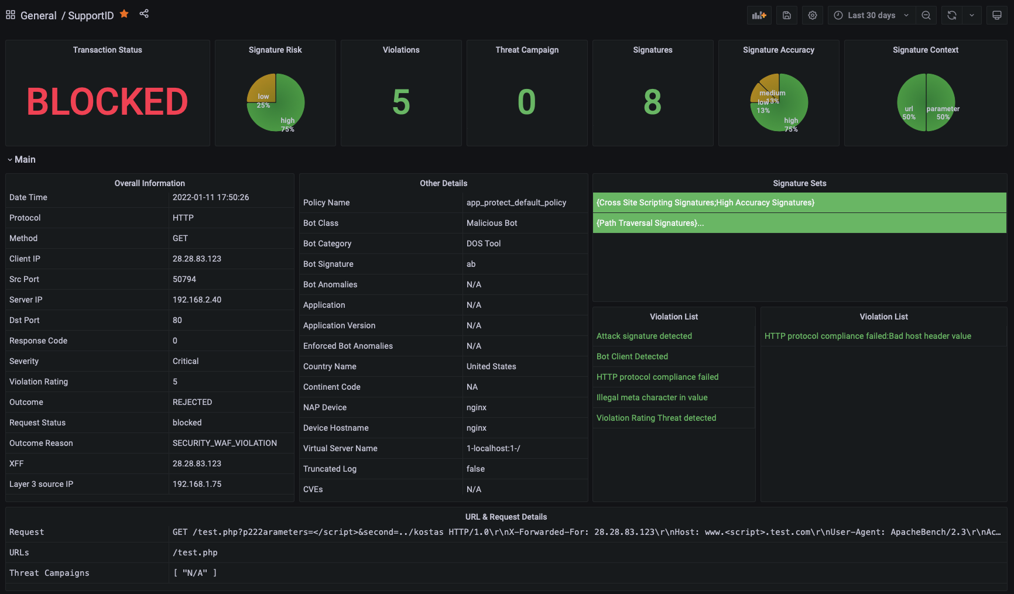Open the SupportID breadcrumb title
This screenshot has height=594, width=1014.
[91, 15]
